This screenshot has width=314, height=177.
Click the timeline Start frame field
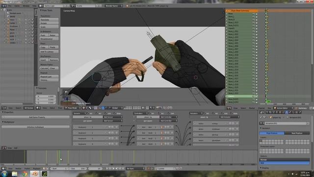click(x=59, y=169)
